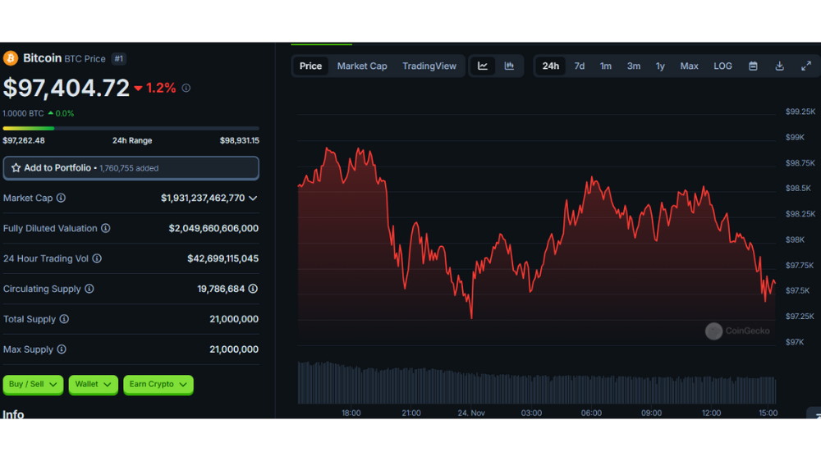
Task: Select the 7d time range
Action: pyautogui.click(x=579, y=66)
